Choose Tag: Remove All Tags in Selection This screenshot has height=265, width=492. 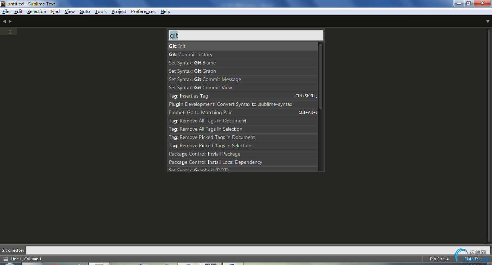(x=243, y=129)
